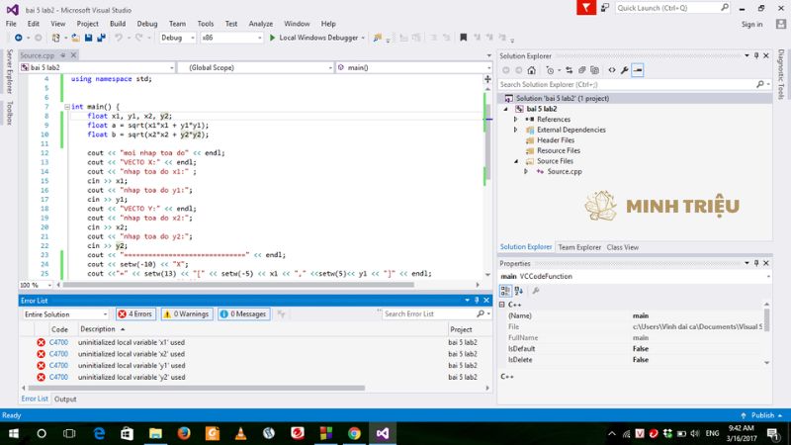The image size is (791, 445).
Task: Open Firefox from the taskbar
Action: tap(184, 433)
